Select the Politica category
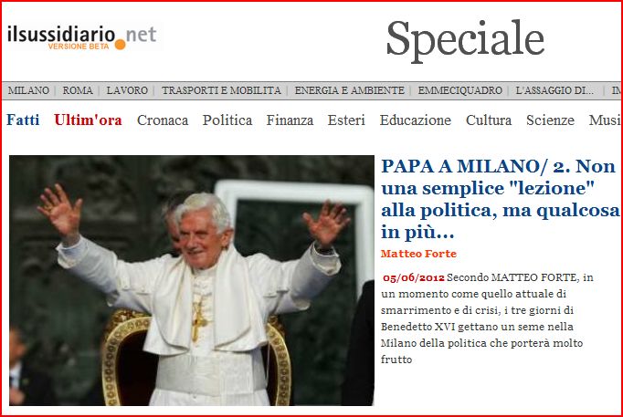623x417 pixels. tap(227, 120)
